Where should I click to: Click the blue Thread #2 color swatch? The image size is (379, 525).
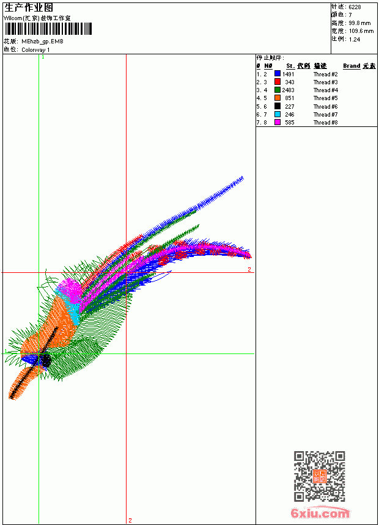(x=278, y=74)
